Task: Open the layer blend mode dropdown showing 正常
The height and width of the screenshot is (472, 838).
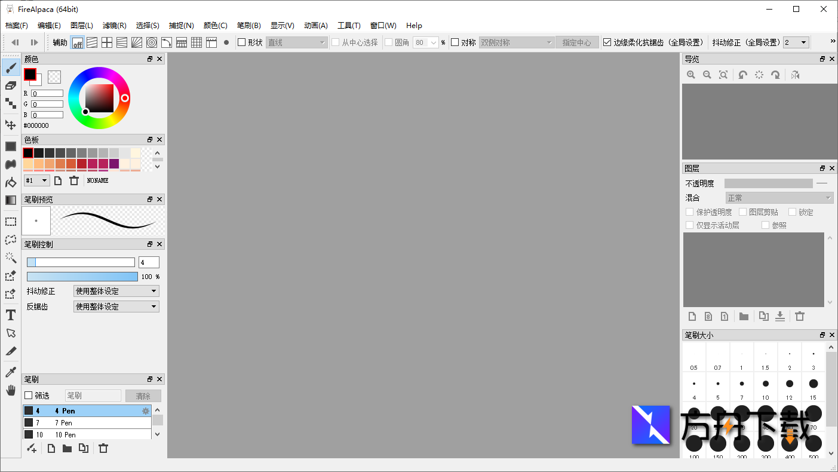Action: (779, 197)
